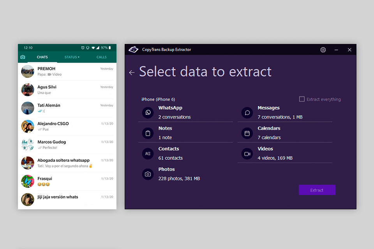This screenshot has height=249, width=374.
Task: Click the WhatsApp data type icon
Action: [148, 113]
